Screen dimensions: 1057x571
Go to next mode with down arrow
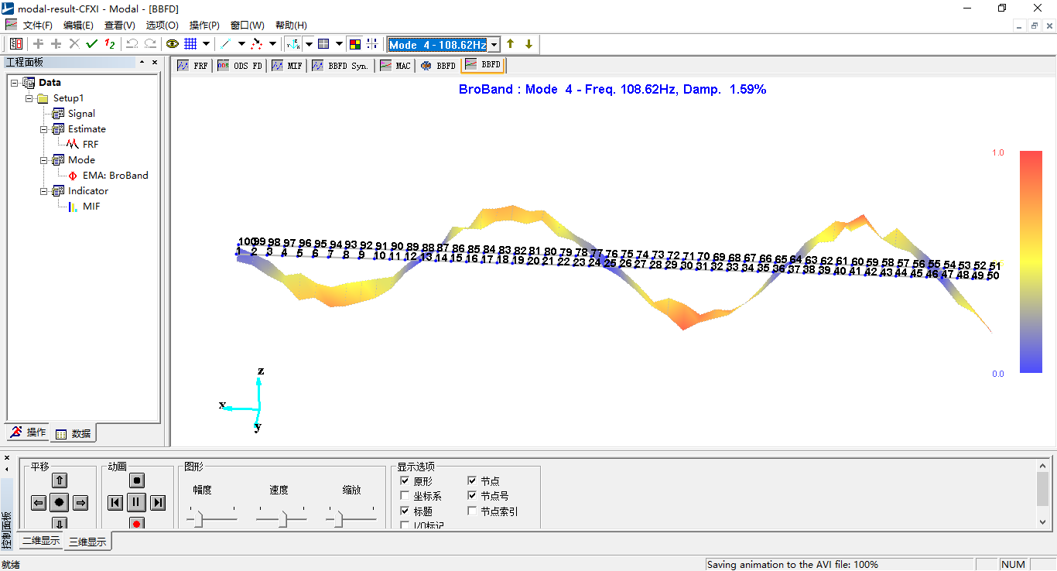[x=528, y=44]
